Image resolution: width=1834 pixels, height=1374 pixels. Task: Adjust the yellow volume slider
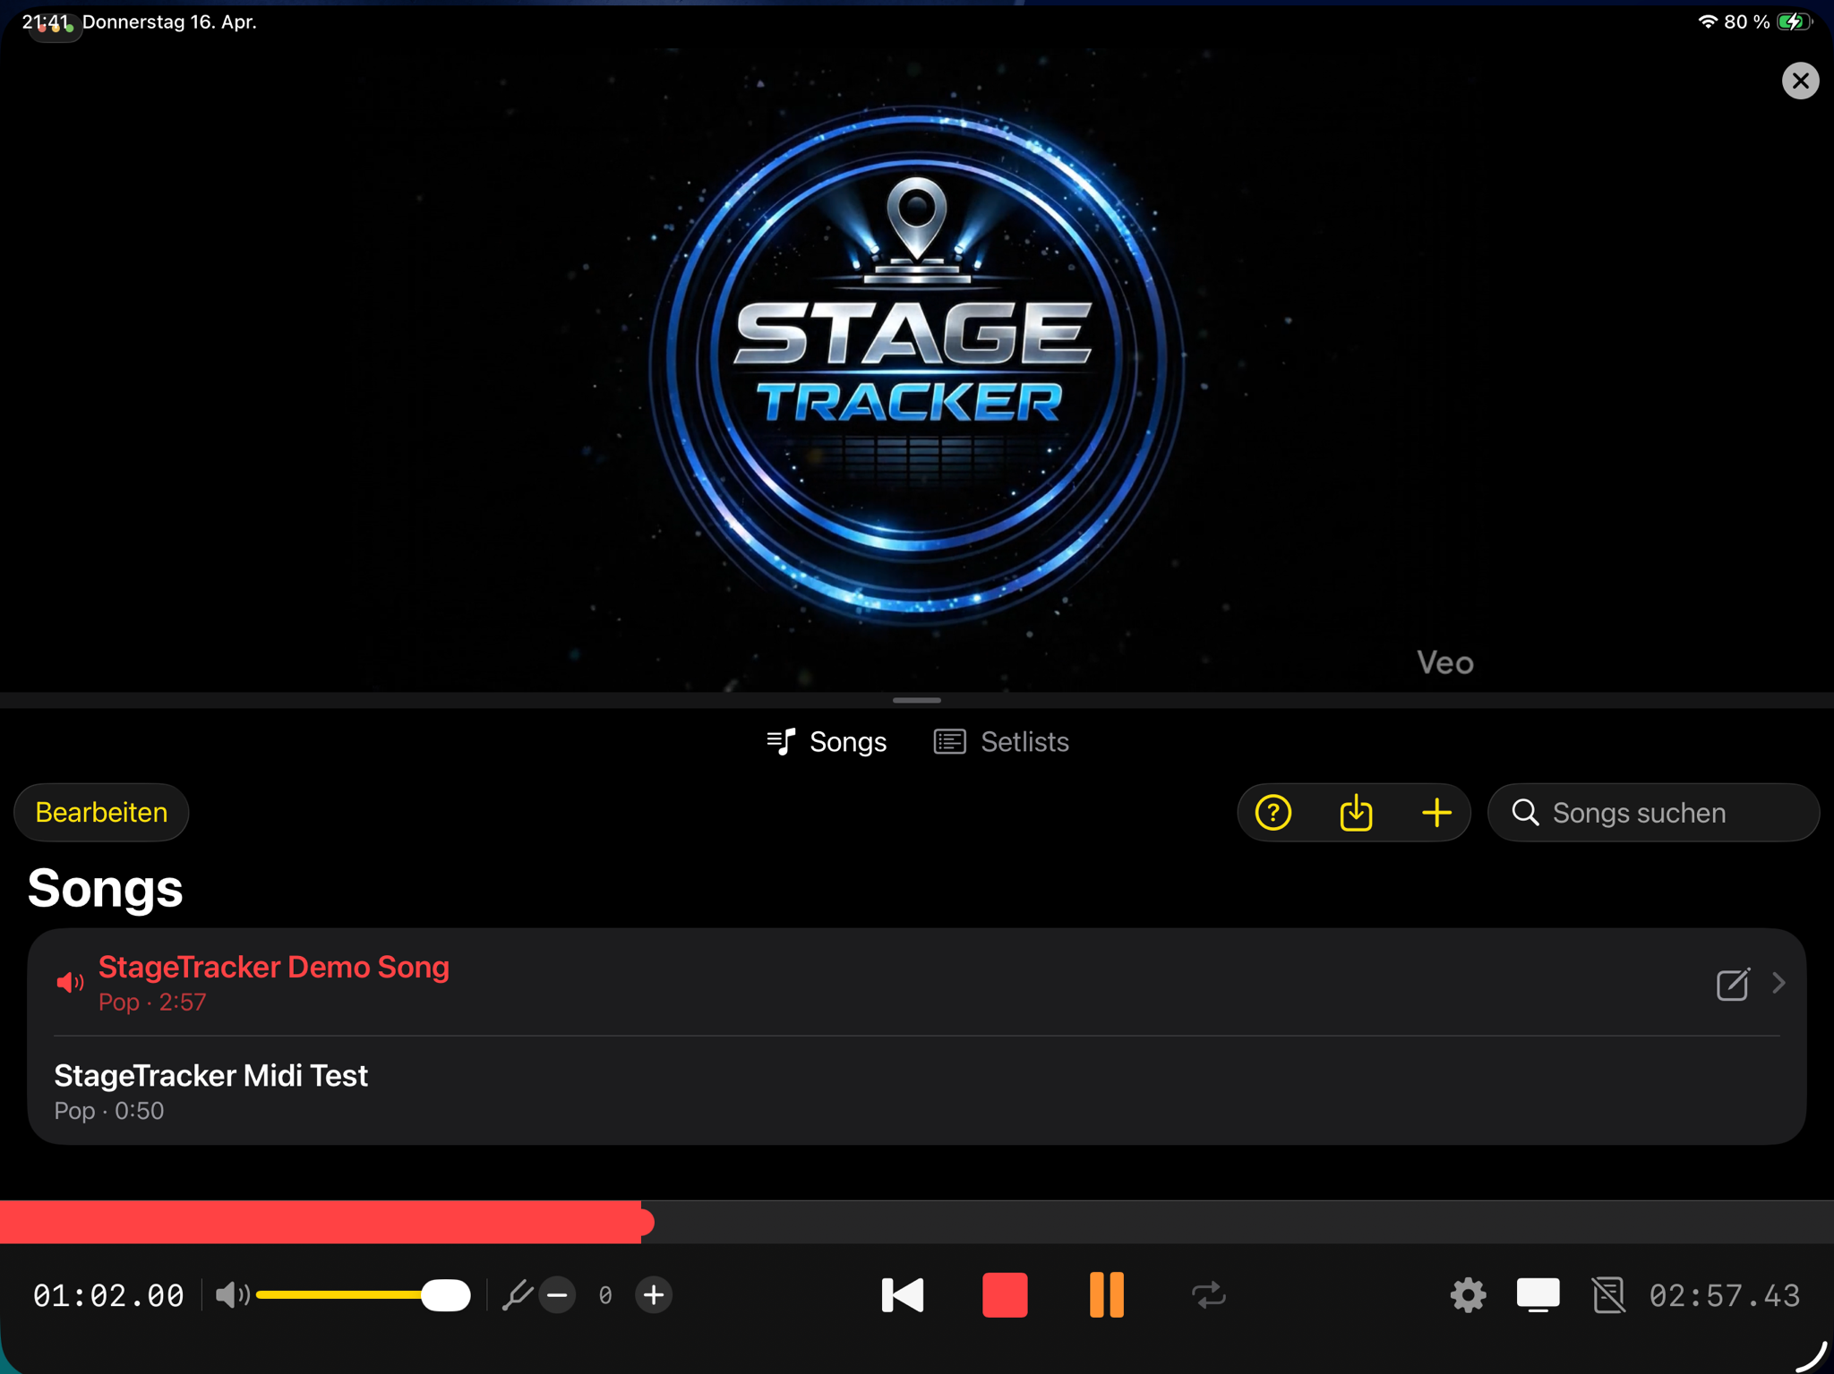tap(363, 1294)
